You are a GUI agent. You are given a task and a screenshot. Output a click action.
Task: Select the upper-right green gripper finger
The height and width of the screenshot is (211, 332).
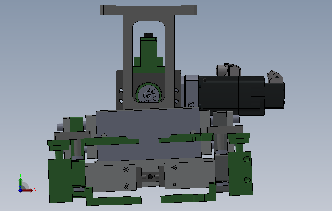tap(186, 138)
